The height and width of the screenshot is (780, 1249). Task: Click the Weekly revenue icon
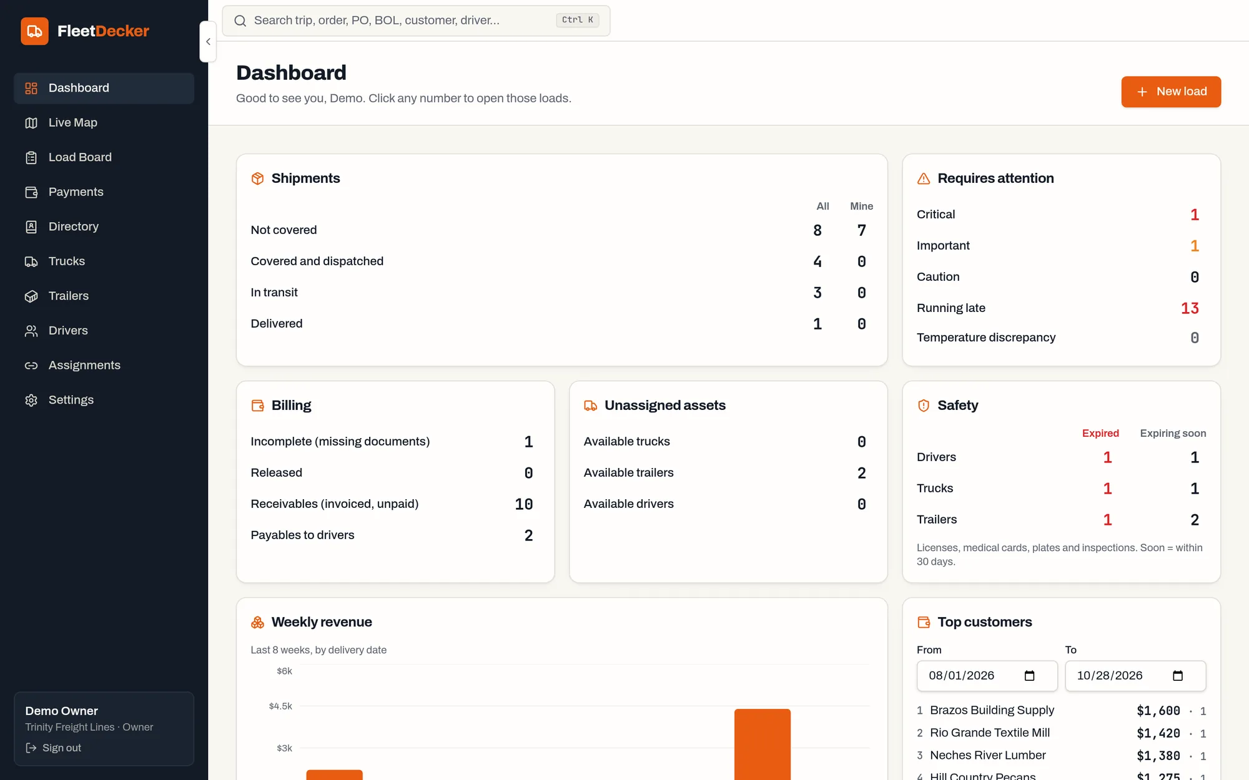pyautogui.click(x=257, y=622)
